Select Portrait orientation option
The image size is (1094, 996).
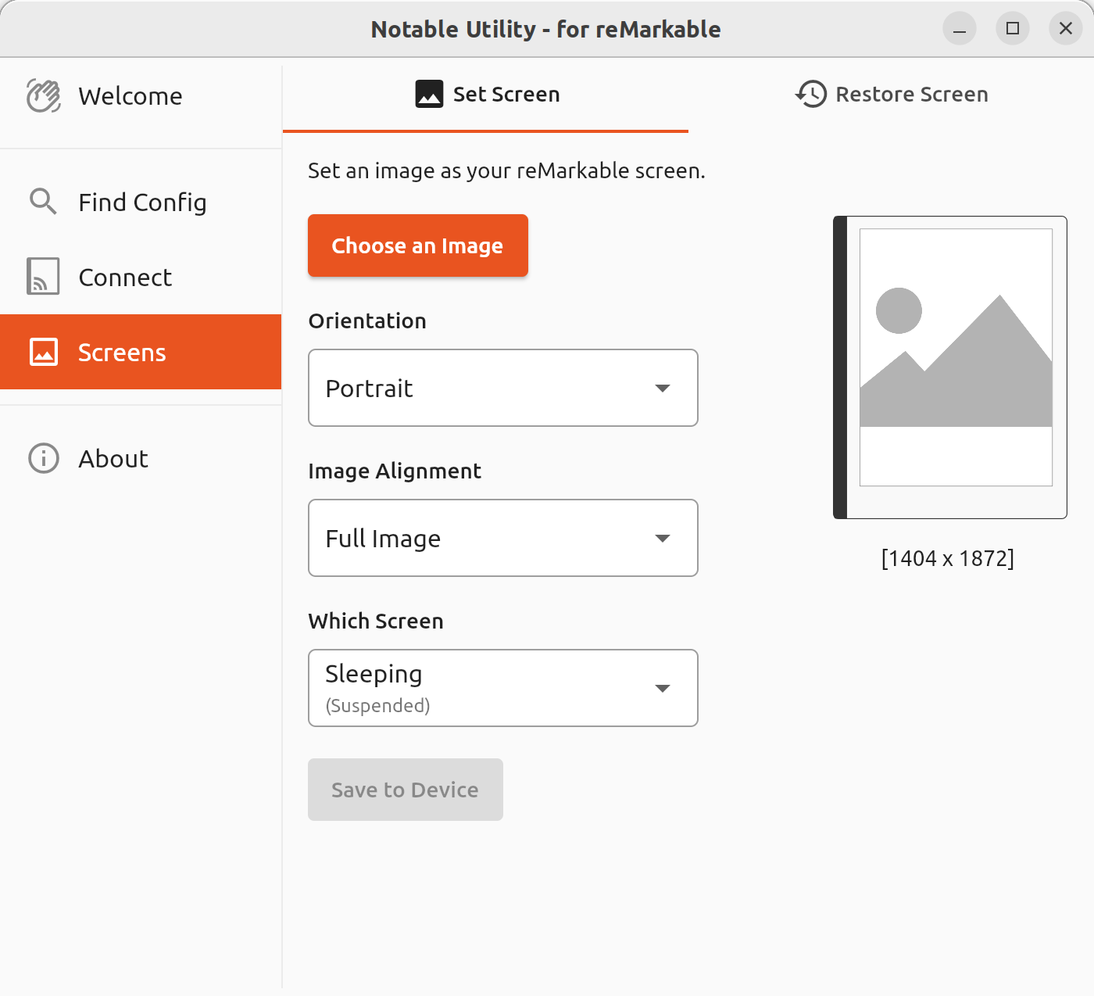click(503, 388)
